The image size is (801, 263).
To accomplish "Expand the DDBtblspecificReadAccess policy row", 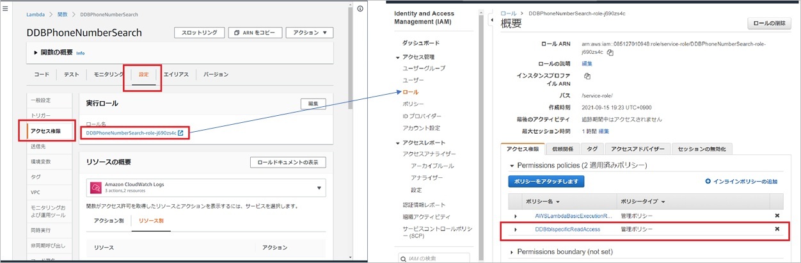I will tap(516, 229).
